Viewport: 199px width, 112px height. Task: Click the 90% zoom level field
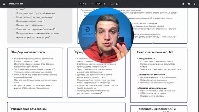99,4
